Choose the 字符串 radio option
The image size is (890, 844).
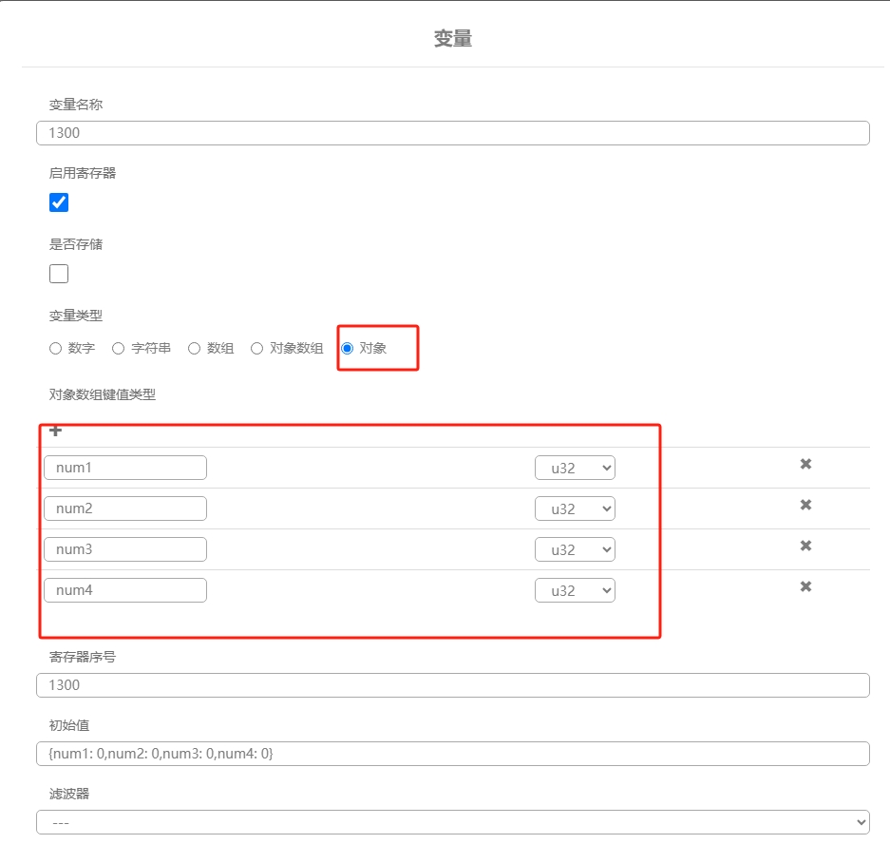118,348
